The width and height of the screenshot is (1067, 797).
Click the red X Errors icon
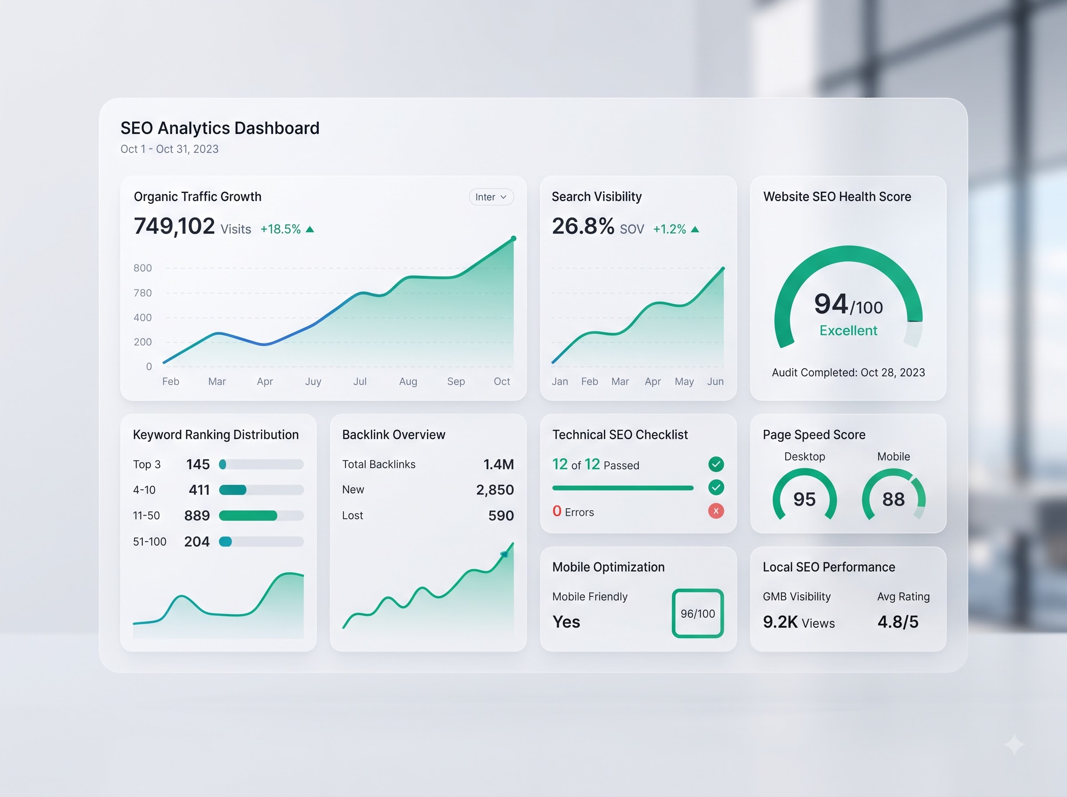coord(716,511)
